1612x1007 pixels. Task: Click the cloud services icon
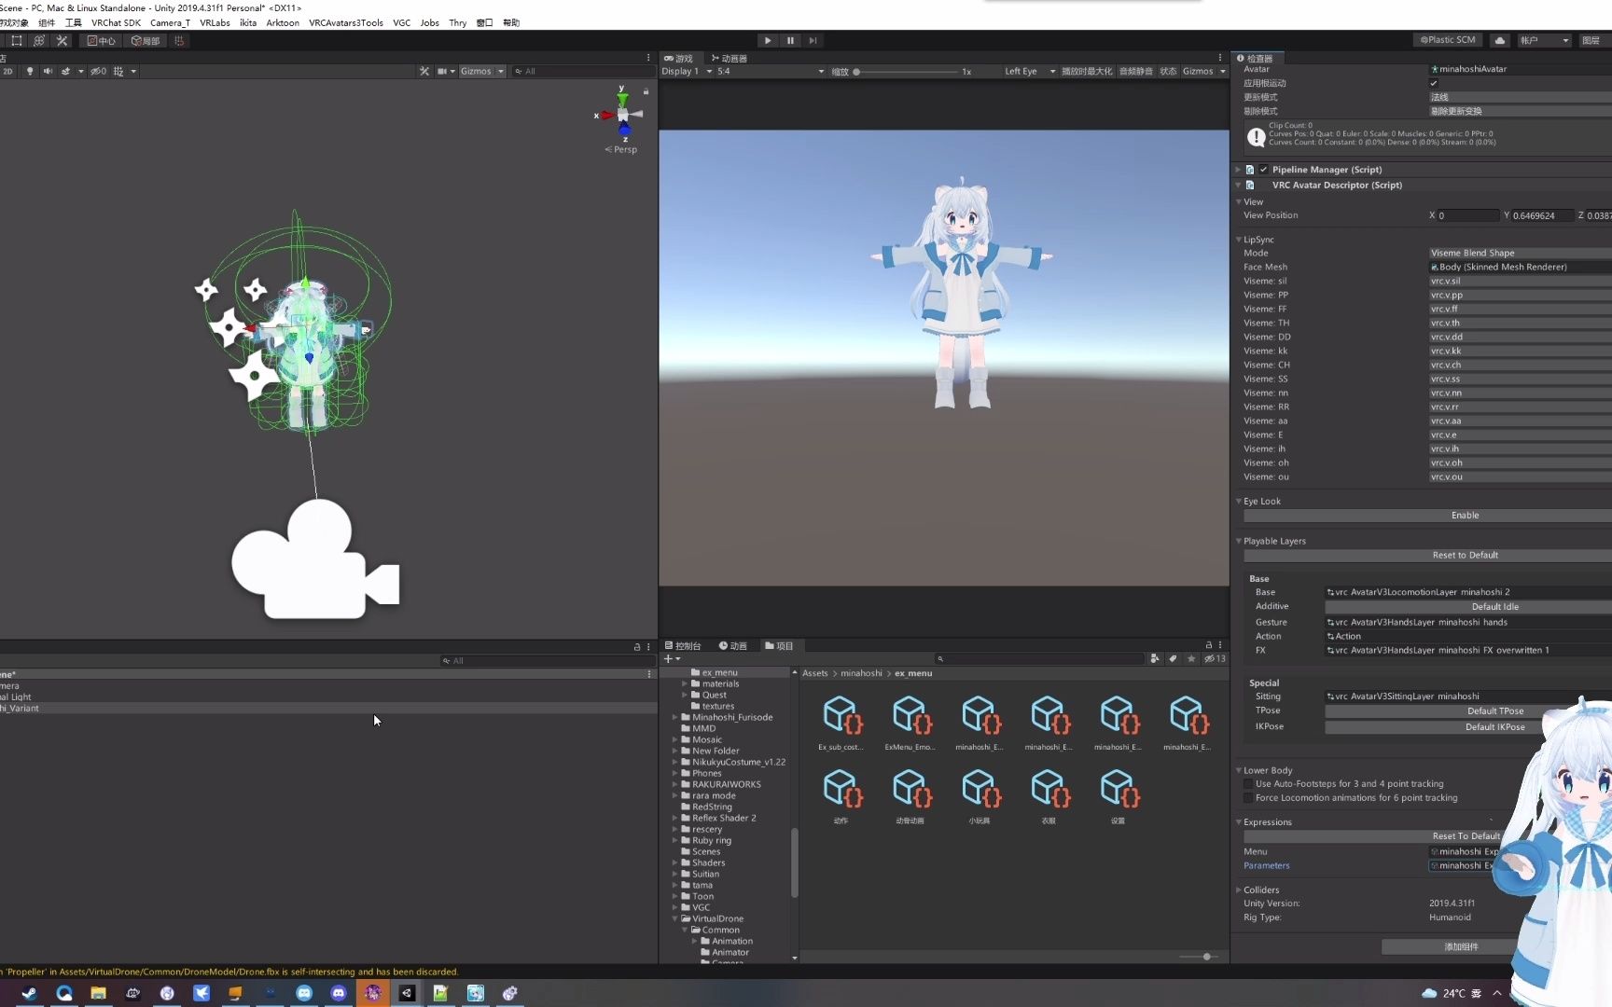pyautogui.click(x=1499, y=40)
